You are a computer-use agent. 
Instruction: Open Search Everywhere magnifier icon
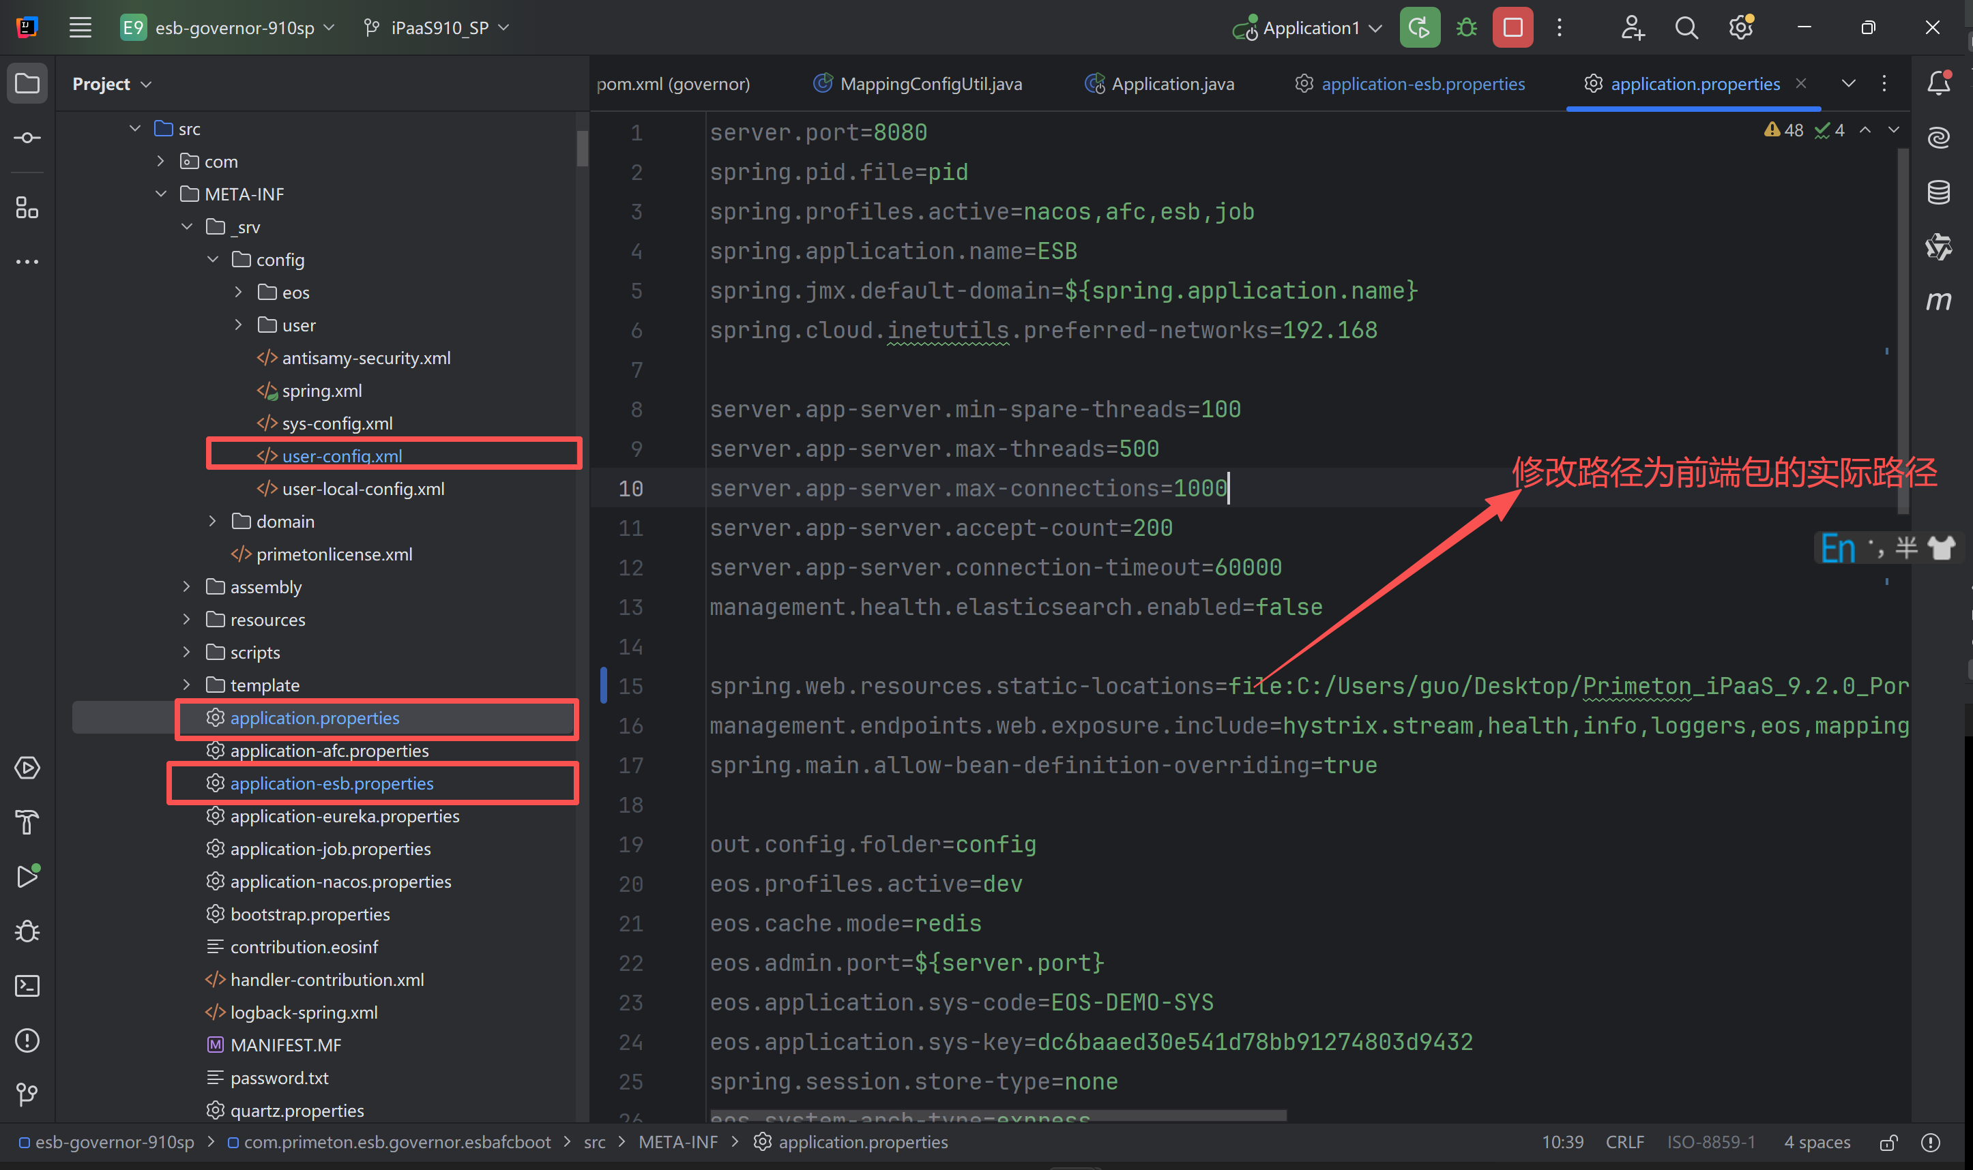[1685, 29]
